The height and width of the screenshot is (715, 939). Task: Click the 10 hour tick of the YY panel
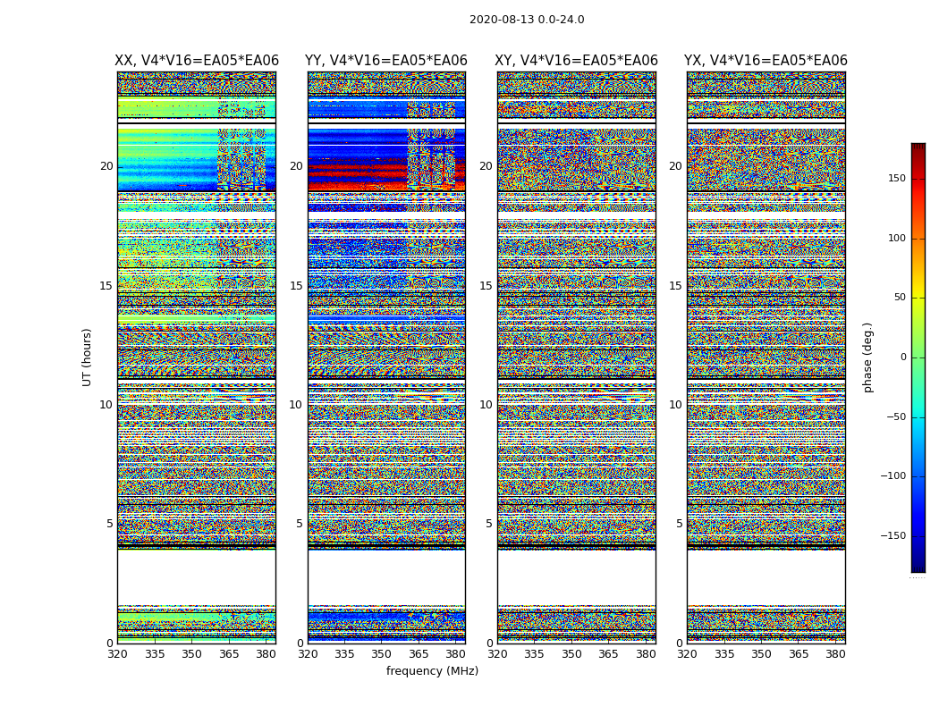pos(296,405)
